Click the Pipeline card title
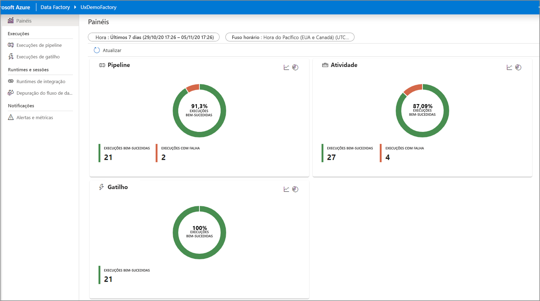The image size is (540, 301). [119, 65]
